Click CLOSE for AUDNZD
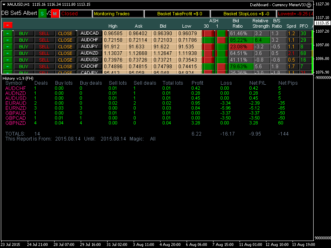Viewport: 331px width, 248px height. pyautogui.click(x=65, y=53)
